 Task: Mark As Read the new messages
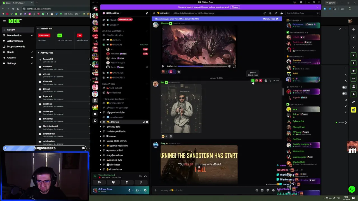coord(270,19)
